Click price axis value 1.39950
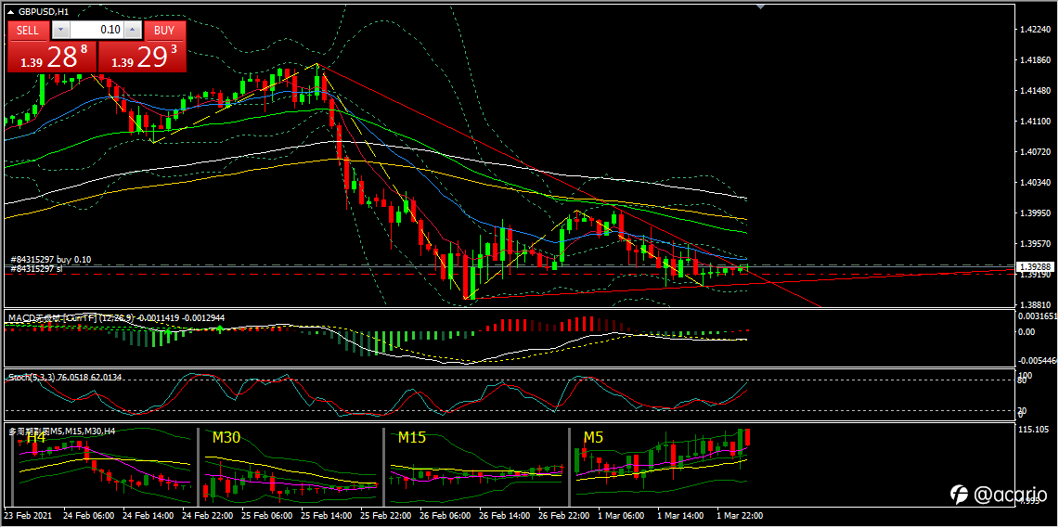Viewport: 1059px width, 528px height. pos(1036,213)
